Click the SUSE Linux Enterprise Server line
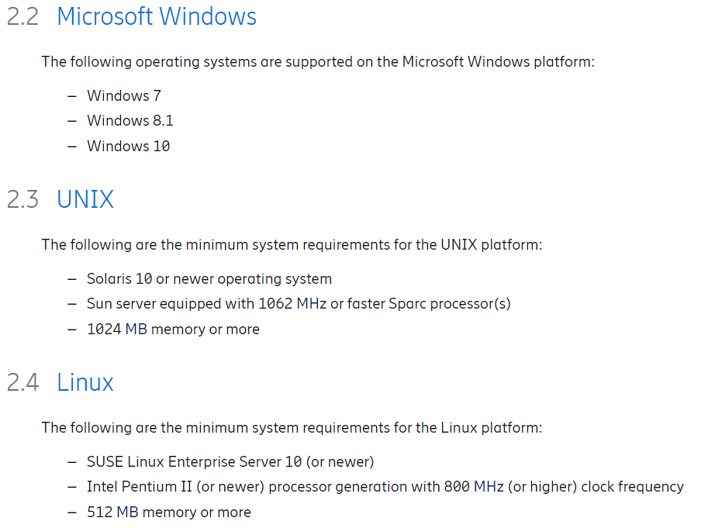 coord(230,461)
